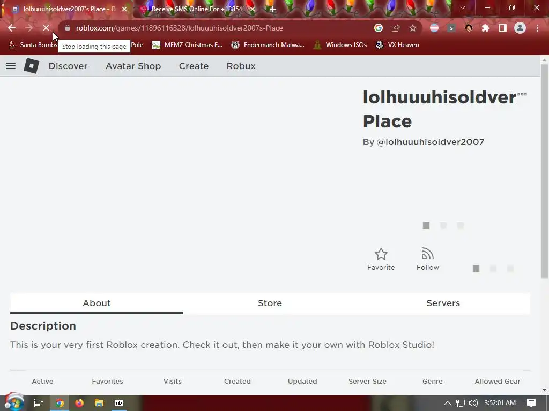
Task: Open @lolhuuuhisoldver2007 creator profile link
Action: [431, 142]
